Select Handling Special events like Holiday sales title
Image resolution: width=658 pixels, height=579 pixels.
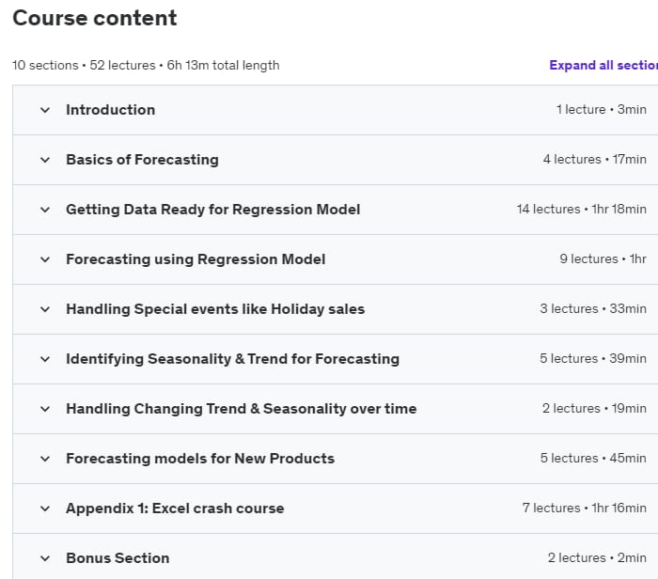coord(215,309)
